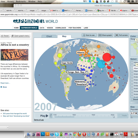138x138 pixels.
Task: Open VirtualBox from the Dock
Action: pos(93,134)
